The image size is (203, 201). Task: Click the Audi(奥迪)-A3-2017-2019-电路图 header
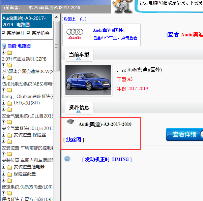tap(27, 21)
